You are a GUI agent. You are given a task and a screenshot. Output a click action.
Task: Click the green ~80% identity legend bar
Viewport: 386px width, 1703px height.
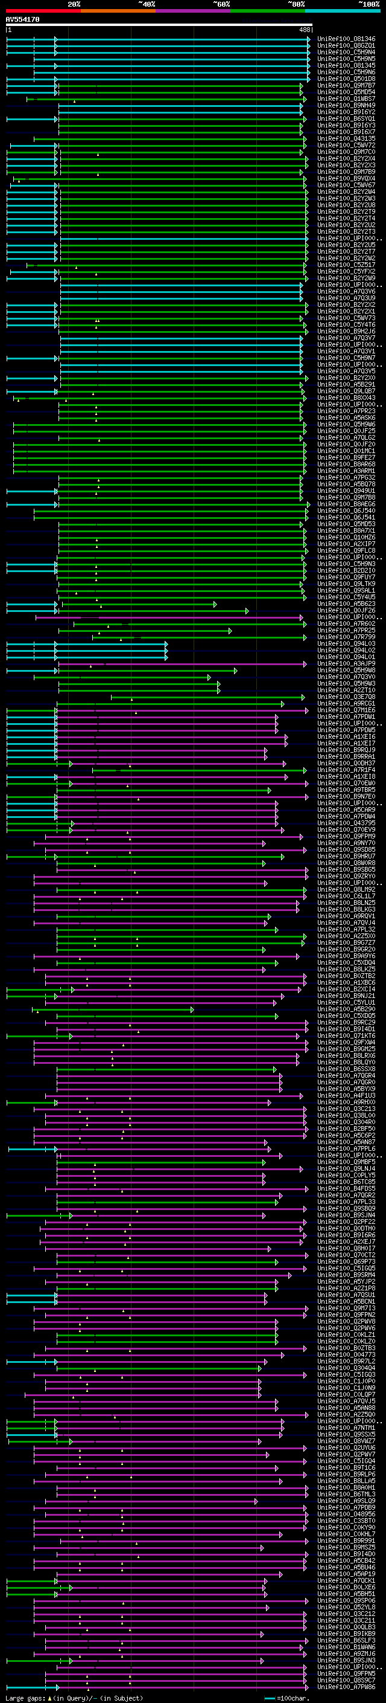coord(268,11)
